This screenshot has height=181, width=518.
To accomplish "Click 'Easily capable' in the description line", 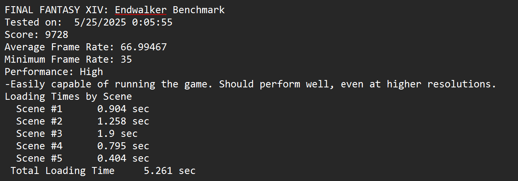I will tap(48, 84).
